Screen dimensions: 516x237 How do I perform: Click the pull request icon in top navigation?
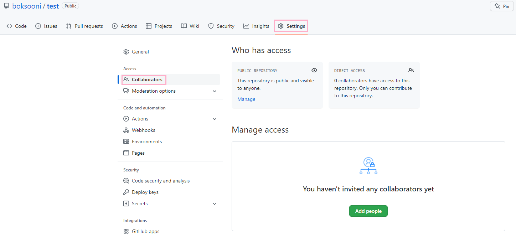pos(69,26)
